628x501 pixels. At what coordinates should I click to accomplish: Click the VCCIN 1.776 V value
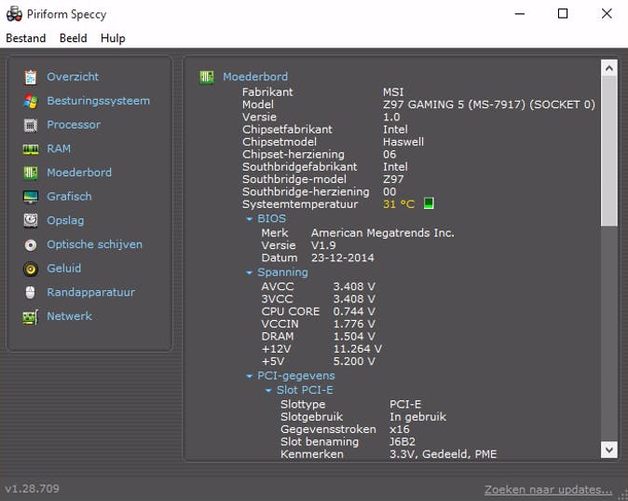(x=354, y=324)
